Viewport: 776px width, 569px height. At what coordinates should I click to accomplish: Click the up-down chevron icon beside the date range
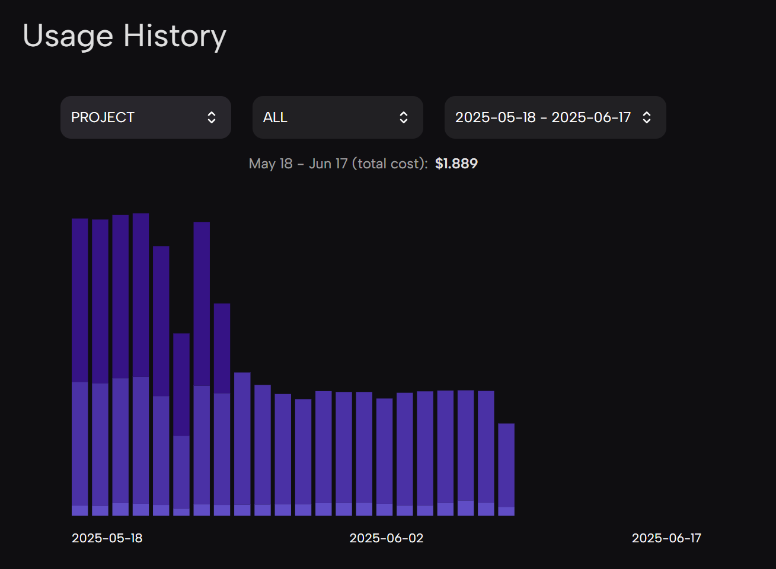pyautogui.click(x=647, y=117)
